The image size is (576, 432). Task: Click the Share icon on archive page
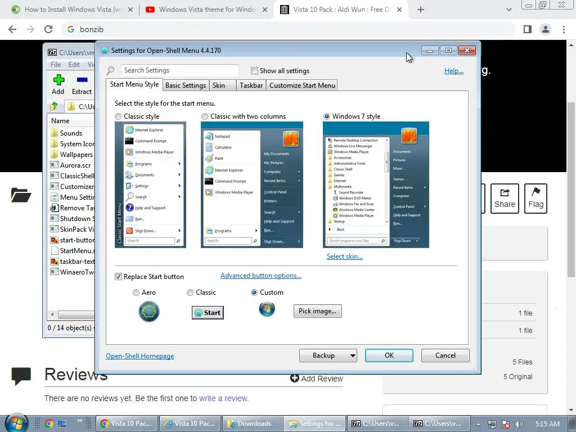click(505, 199)
